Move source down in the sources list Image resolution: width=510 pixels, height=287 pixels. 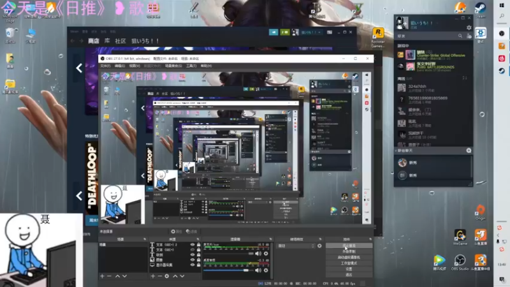point(182,276)
